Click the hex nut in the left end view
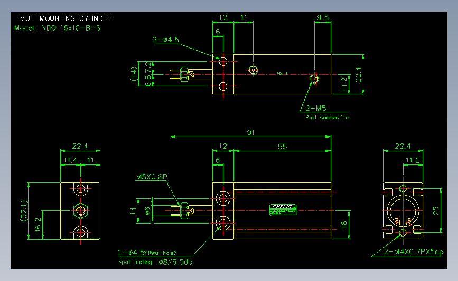Screen dimensions: 458x281 click(x=80, y=210)
